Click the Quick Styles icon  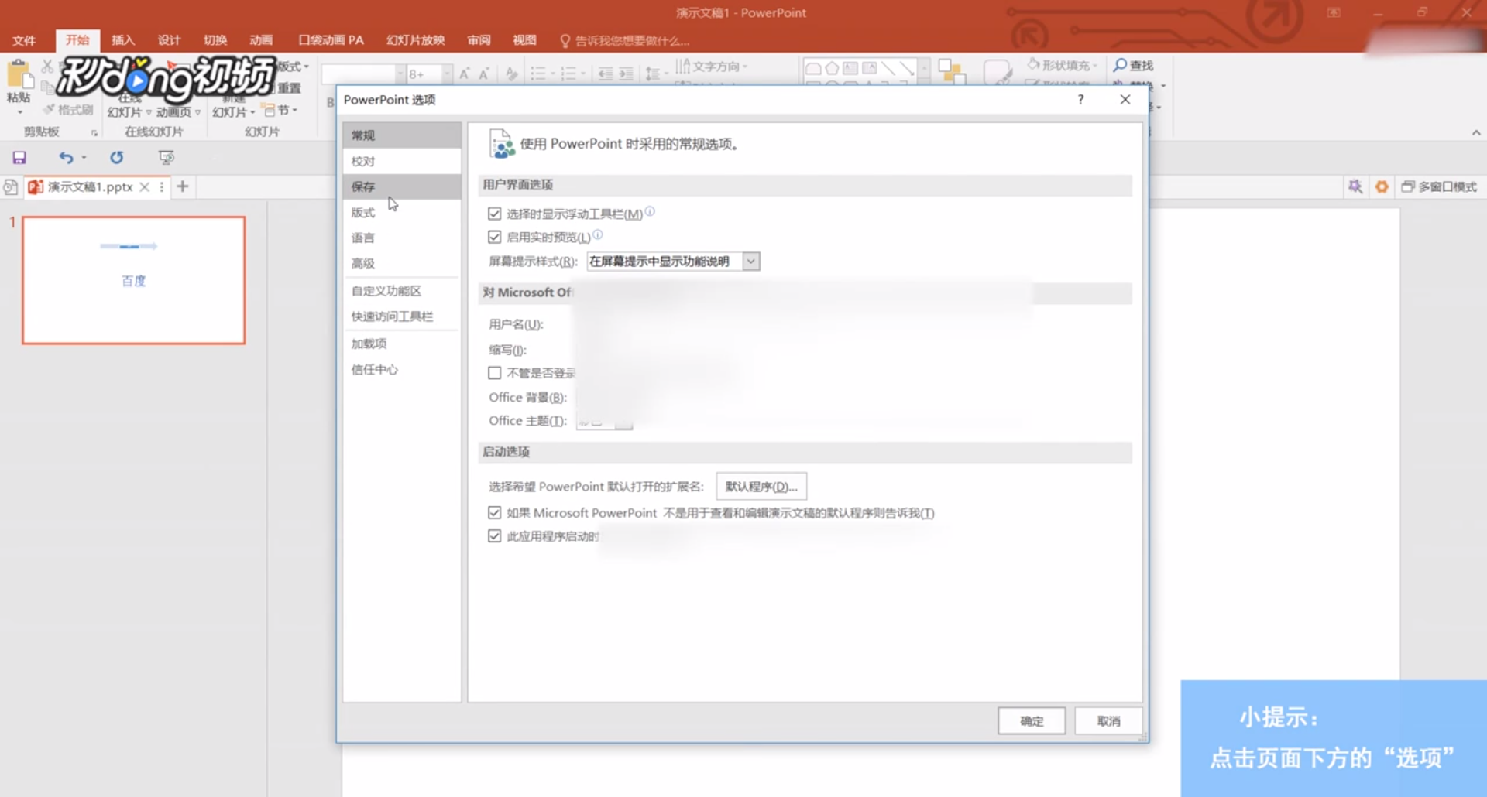pyautogui.click(x=998, y=71)
